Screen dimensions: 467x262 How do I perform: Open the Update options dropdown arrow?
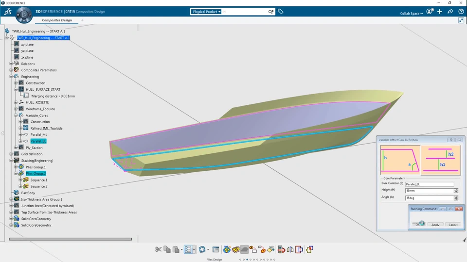point(208,250)
